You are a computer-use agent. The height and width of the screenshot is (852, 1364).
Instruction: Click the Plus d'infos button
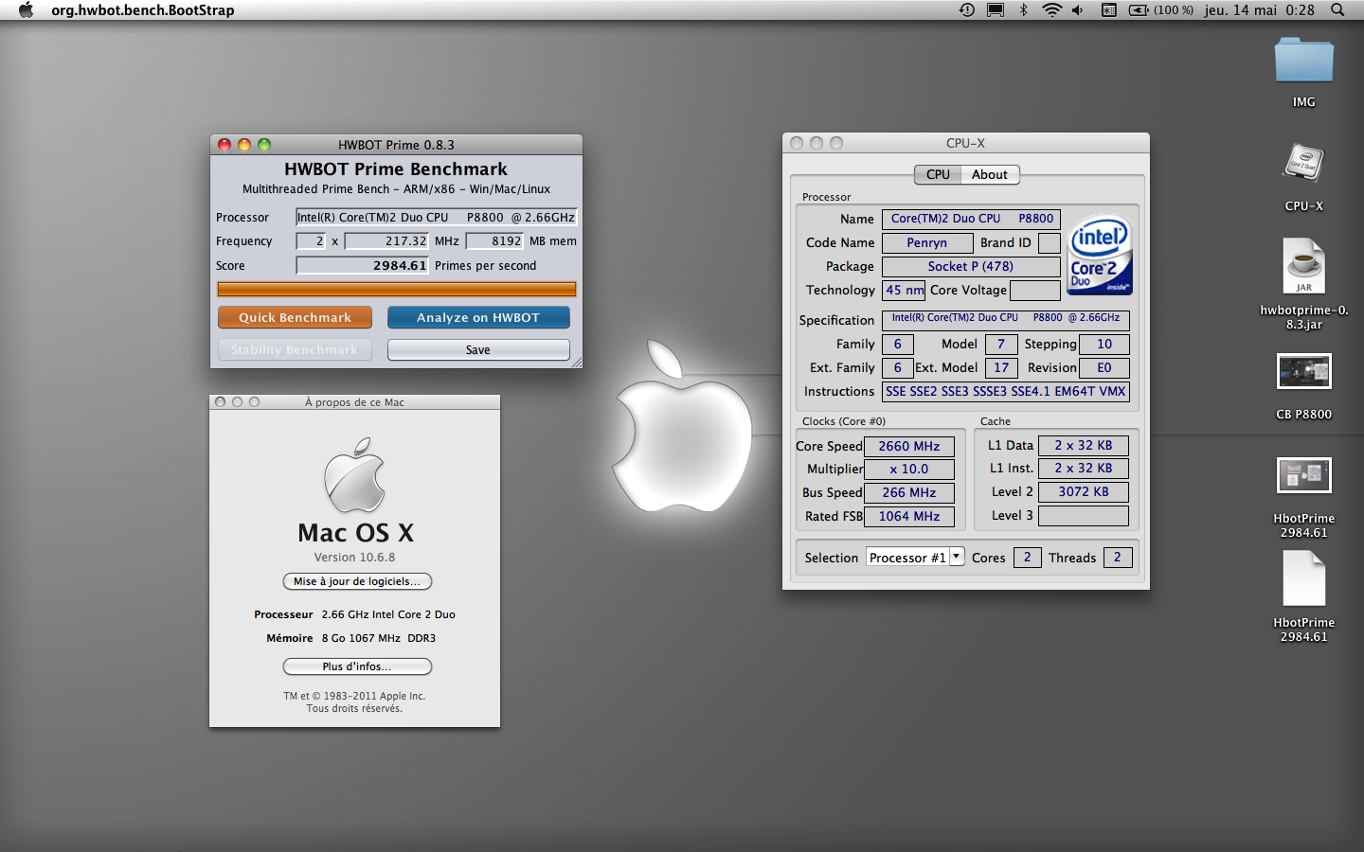pyautogui.click(x=357, y=666)
